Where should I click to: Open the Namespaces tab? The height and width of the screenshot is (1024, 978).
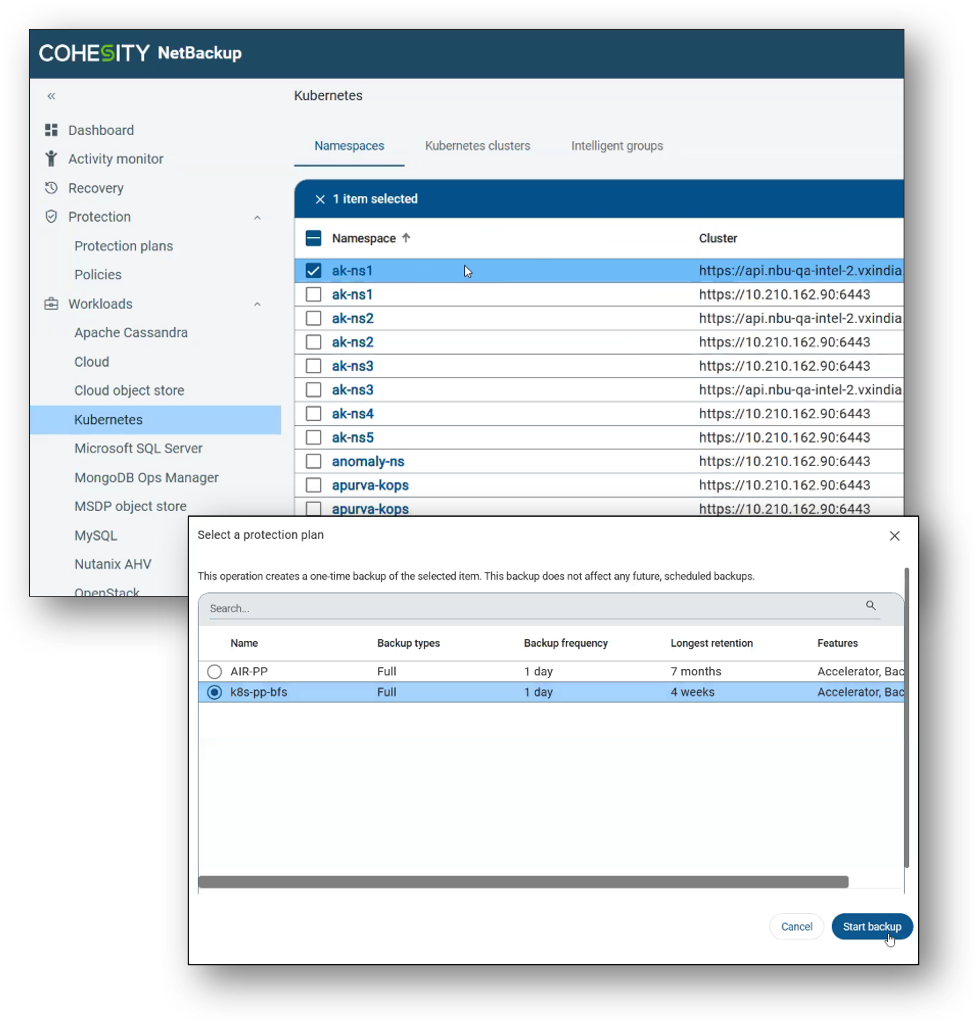click(x=349, y=146)
